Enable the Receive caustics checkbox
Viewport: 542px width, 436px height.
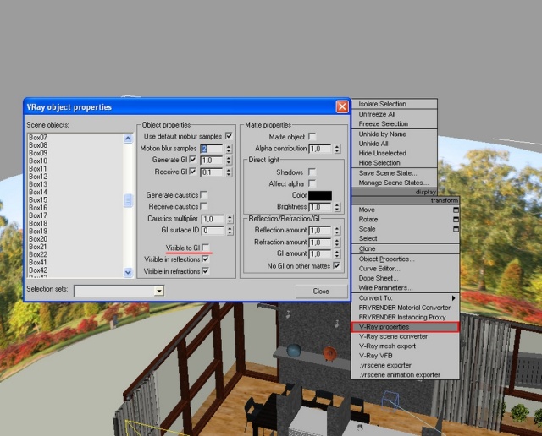tap(204, 206)
